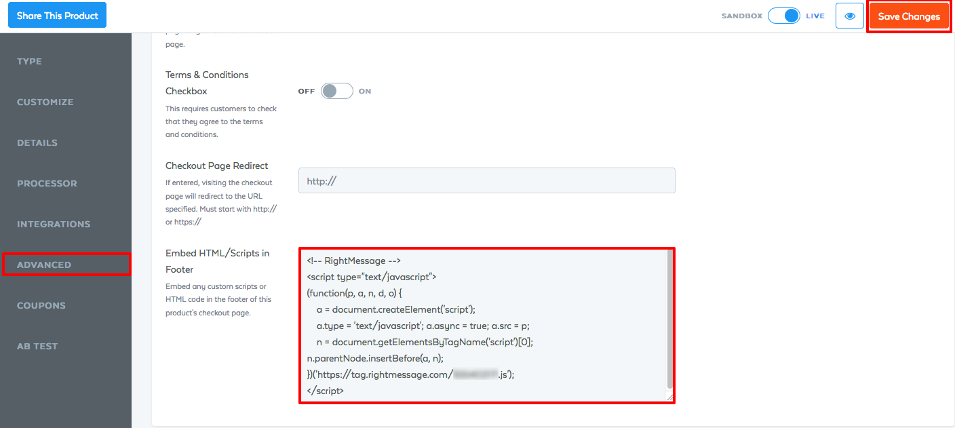Screen dimensions: 955x428
Task: Open the CUSTOMIZE section in sidebar
Action: 45,102
